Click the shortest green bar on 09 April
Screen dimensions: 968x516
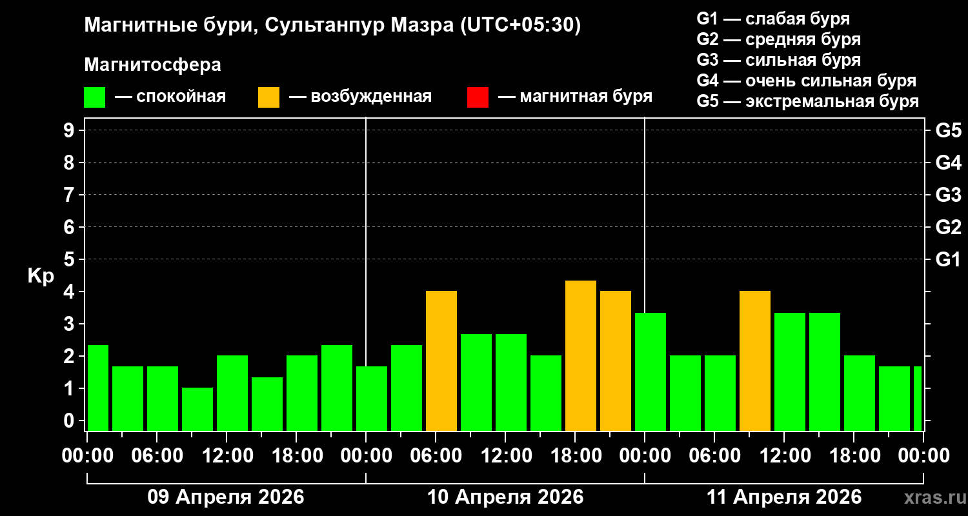pyautogui.click(x=197, y=409)
